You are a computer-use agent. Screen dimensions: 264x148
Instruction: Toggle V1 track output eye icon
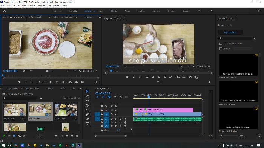point(116,114)
